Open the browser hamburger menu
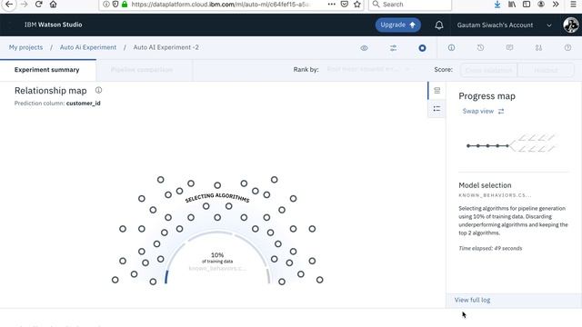Viewport: 582px width, 327px height. pos(573,4)
